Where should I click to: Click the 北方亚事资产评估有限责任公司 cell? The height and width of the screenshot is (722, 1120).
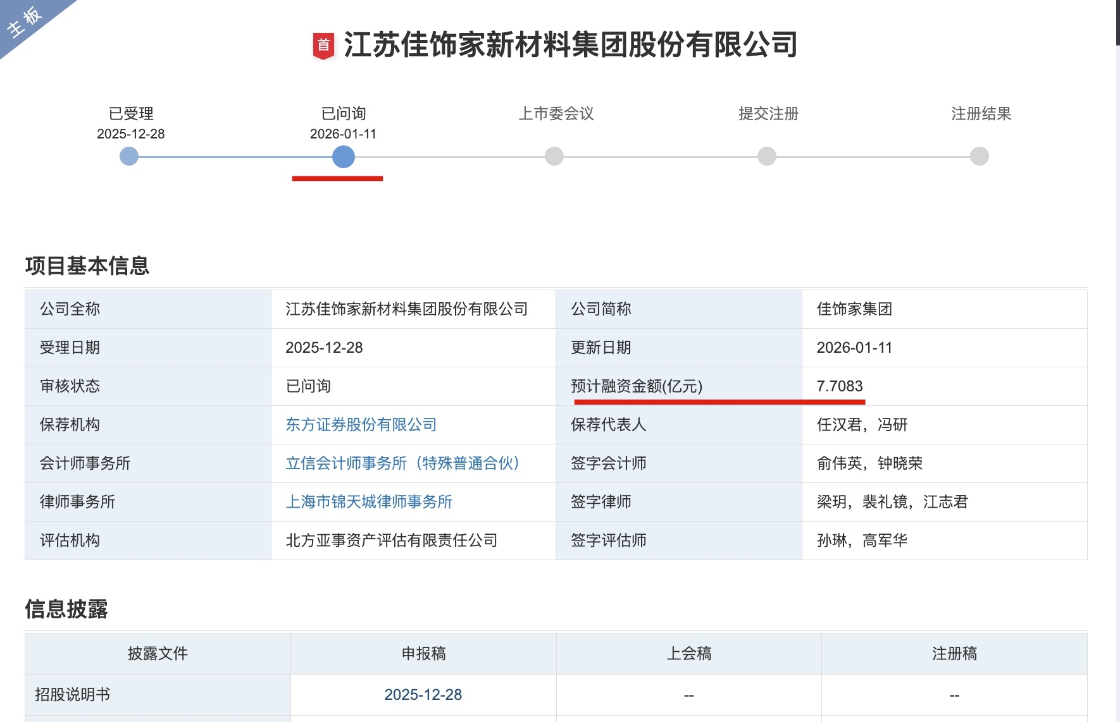pyautogui.click(x=392, y=541)
